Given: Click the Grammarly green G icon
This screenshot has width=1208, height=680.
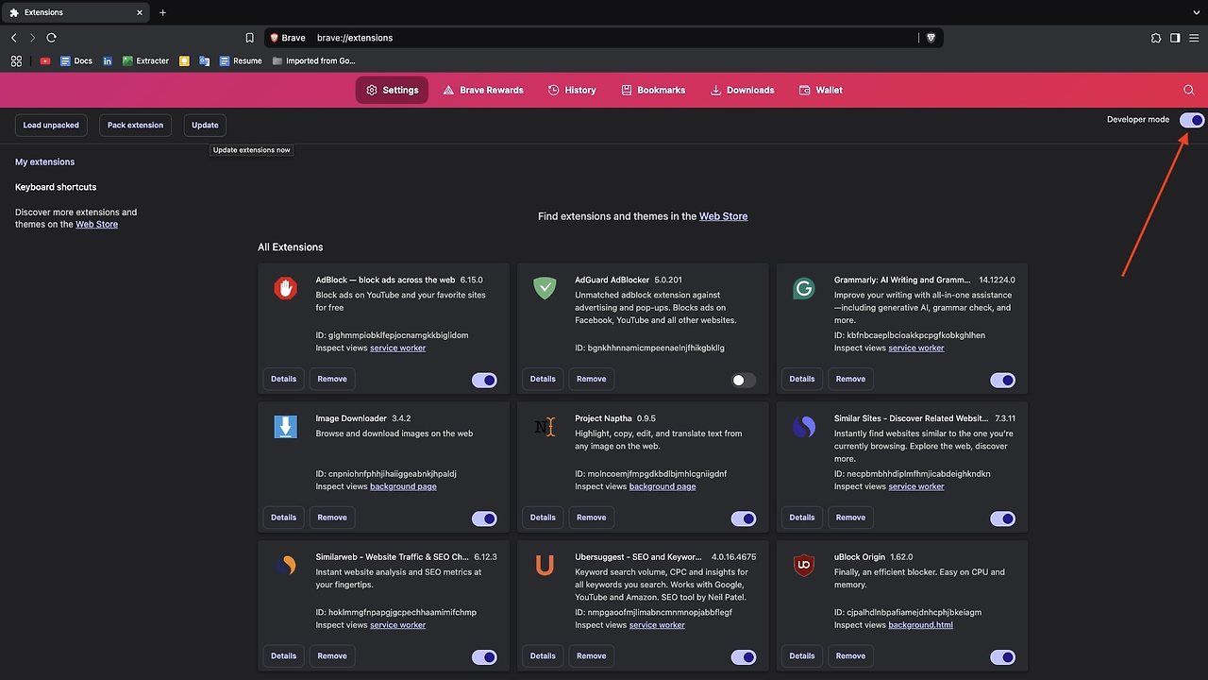Looking at the screenshot, I should tap(804, 288).
